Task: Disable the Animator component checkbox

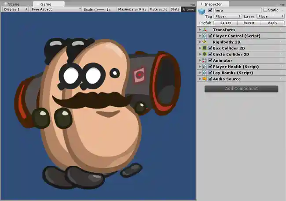Action: [210, 60]
